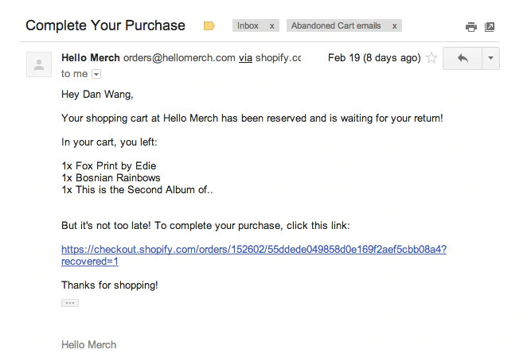Remove the Abandoned Cart emails label
Viewport: 531px width, 361px height.
(x=395, y=26)
